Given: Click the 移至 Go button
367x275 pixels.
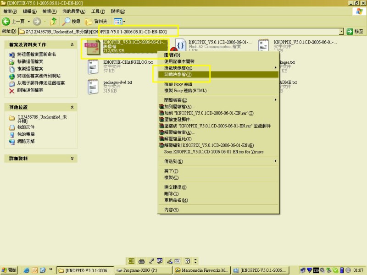Looking at the screenshot, I should (355, 31).
